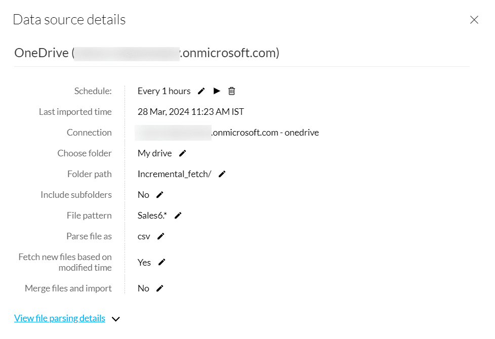Edit the Merge files and import option
495x339 pixels.
pos(160,288)
